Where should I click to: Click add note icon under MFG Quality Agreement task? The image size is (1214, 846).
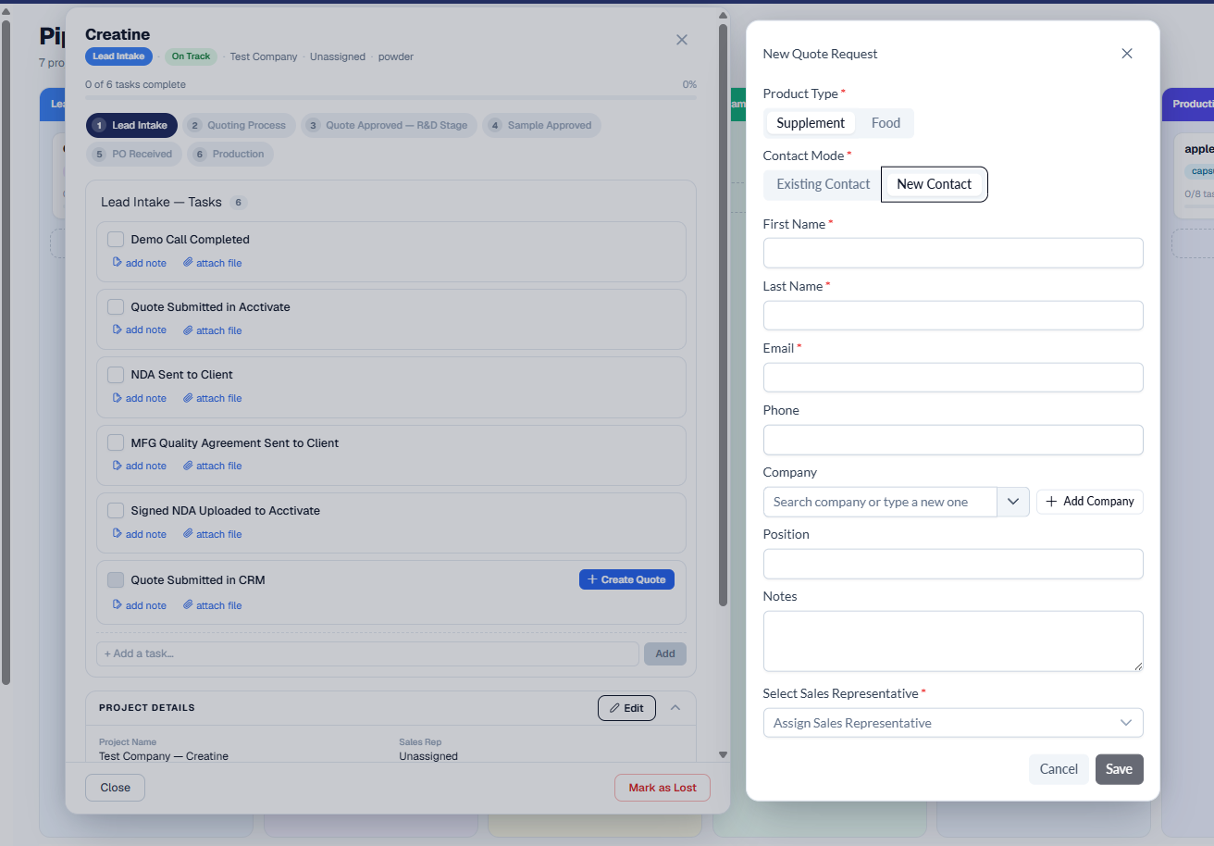[x=118, y=466]
